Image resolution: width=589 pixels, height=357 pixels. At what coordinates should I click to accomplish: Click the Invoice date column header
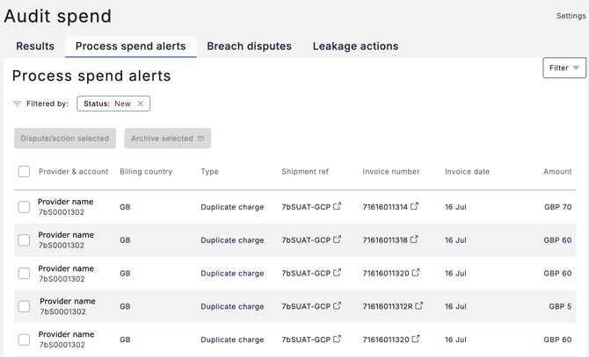(467, 172)
